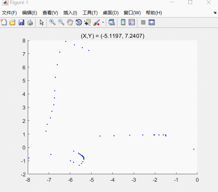Maximize the Figure 1 window
This screenshot has width=218, height=192.
190,2
